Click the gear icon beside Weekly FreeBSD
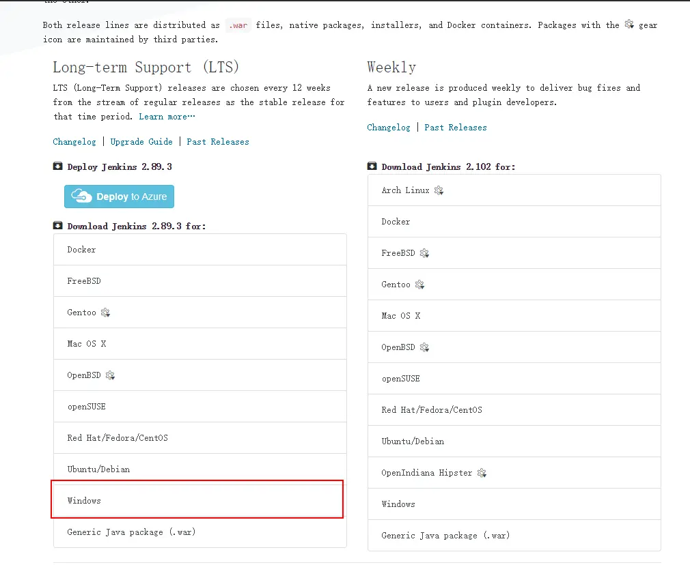The width and height of the screenshot is (690, 565). point(424,253)
